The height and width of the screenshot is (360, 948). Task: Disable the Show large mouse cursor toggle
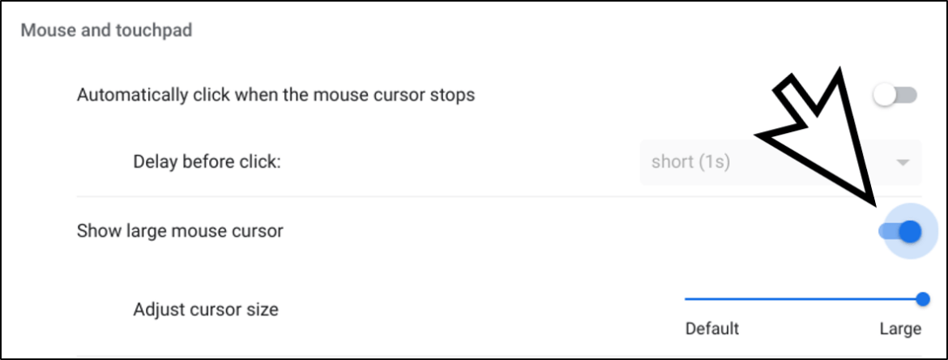tap(899, 232)
